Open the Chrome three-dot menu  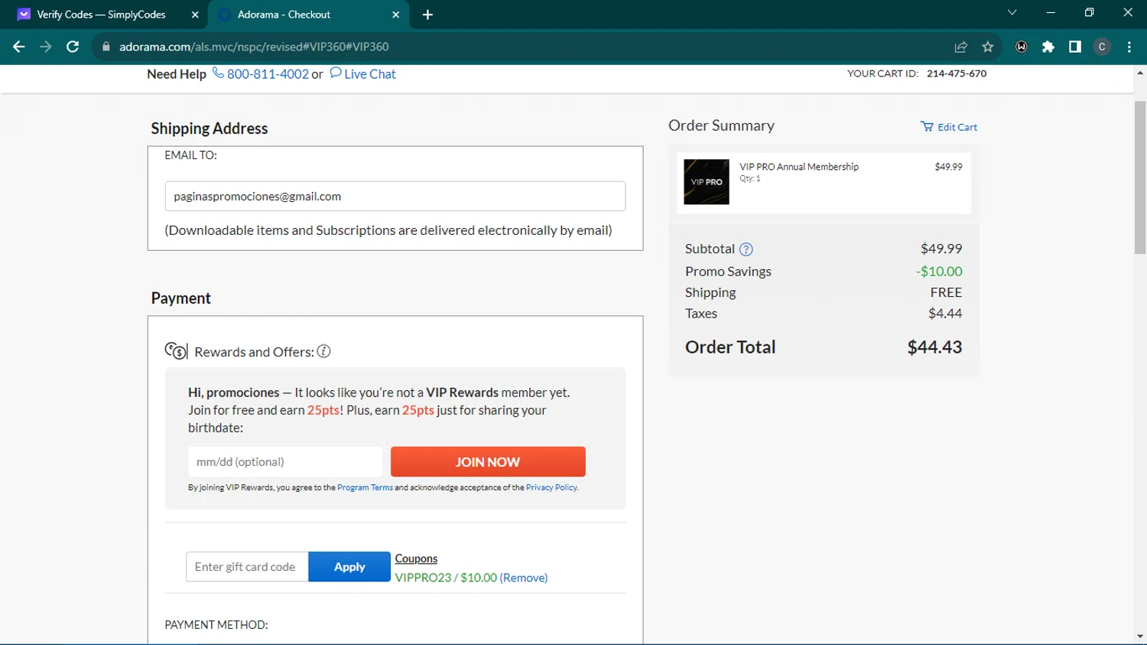click(1129, 47)
